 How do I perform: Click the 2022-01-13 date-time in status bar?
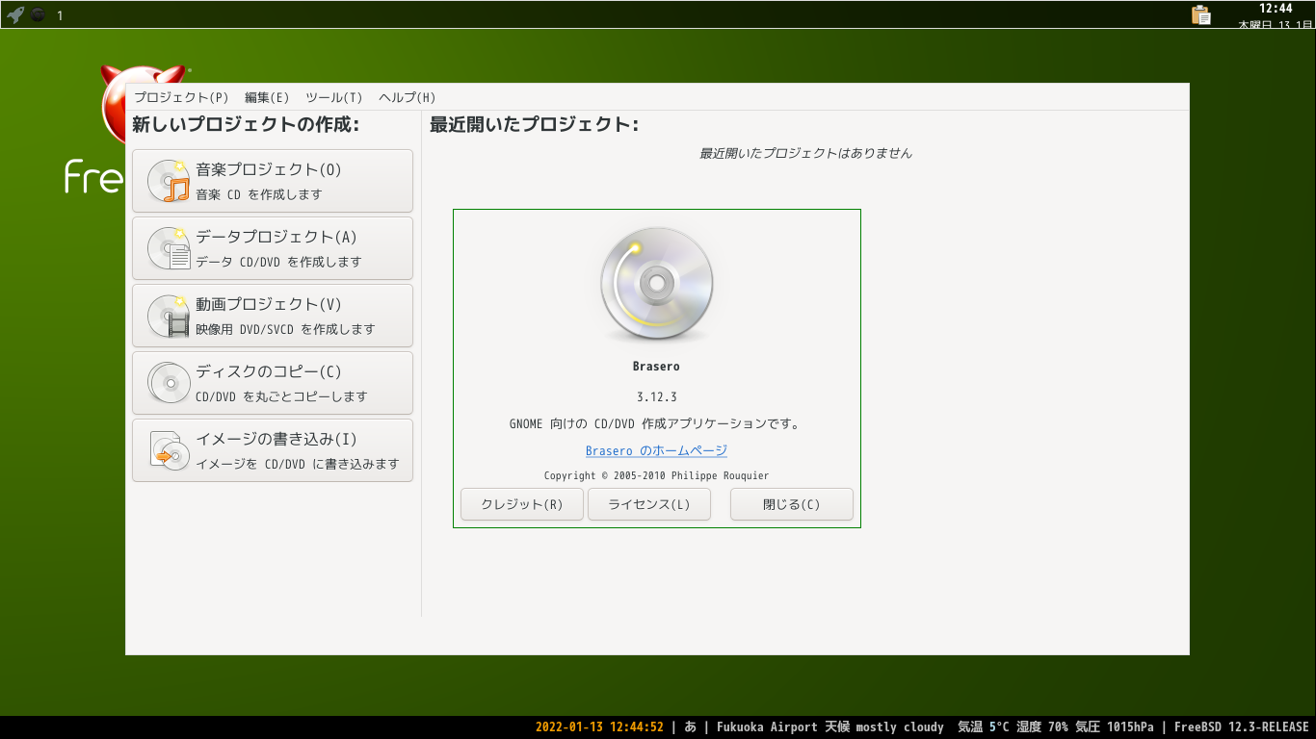599,727
